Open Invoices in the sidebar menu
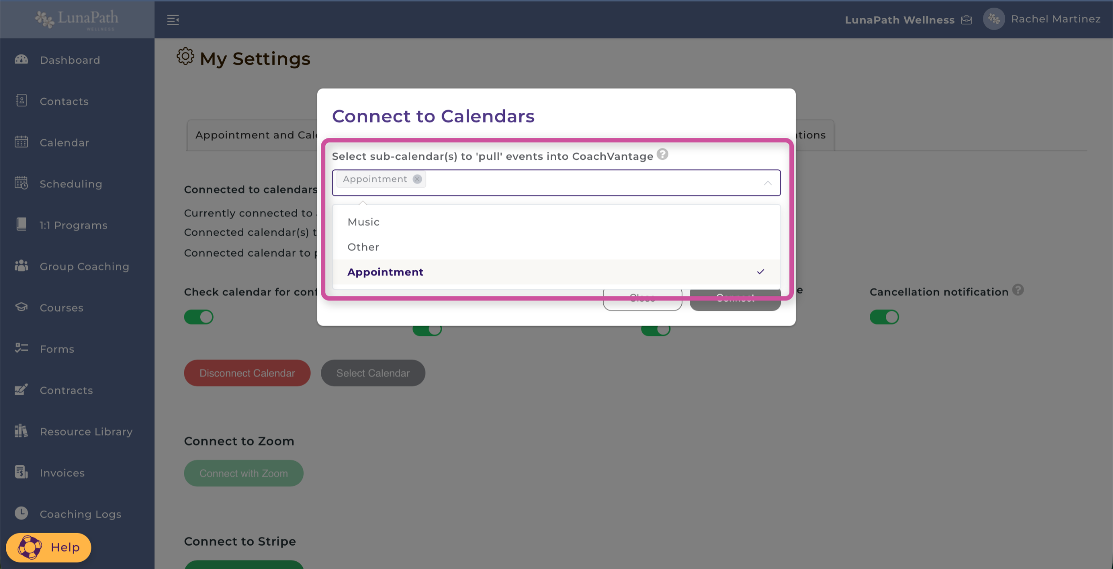This screenshot has width=1113, height=569. pyautogui.click(x=62, y=473)
